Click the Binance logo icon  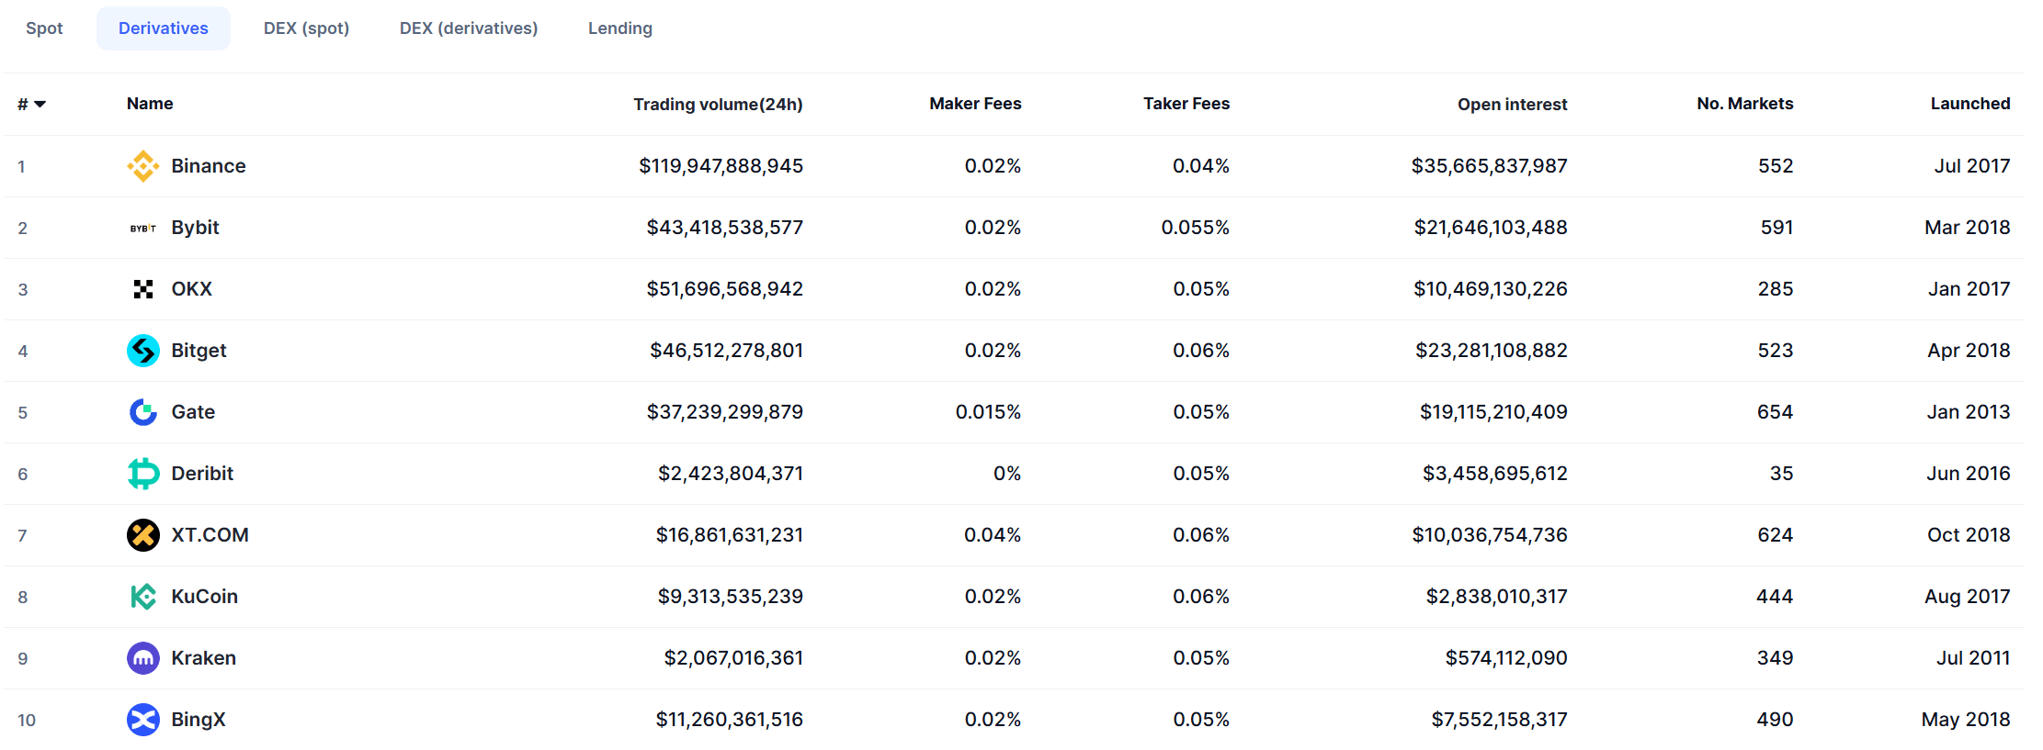(x=142, y=166)
